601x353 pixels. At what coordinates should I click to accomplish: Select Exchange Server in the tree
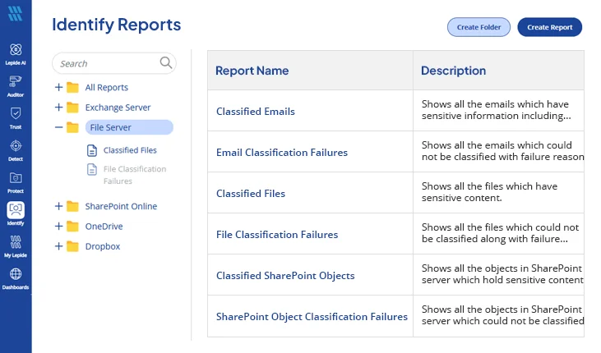point(118,108)
